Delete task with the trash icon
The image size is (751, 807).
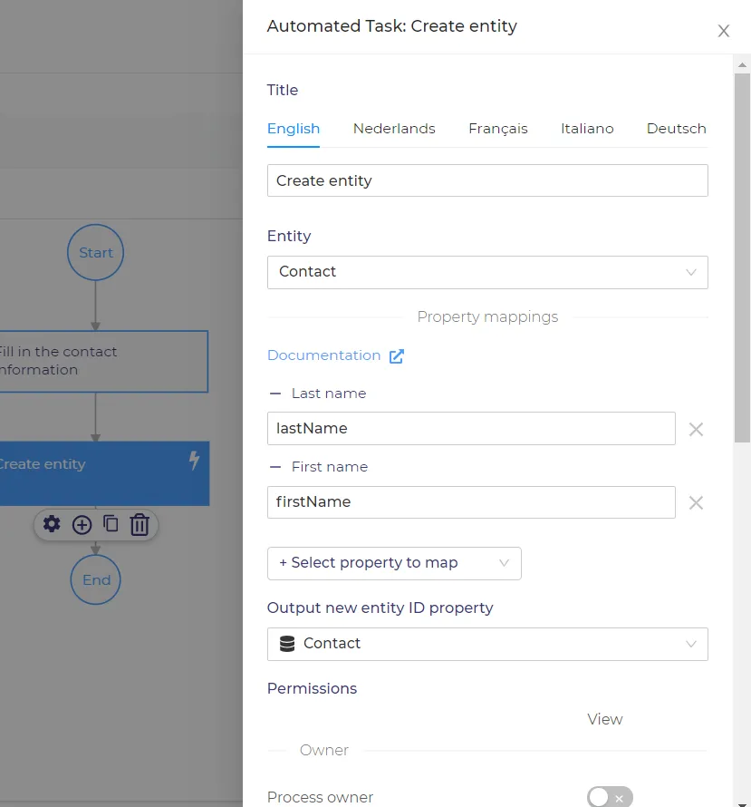[x=140, y=525]
